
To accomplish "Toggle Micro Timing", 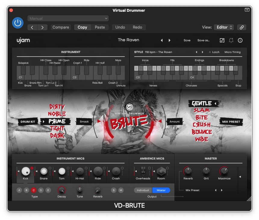I will [x=232, y=52].
